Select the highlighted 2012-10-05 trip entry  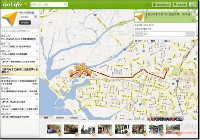(x=20, y=70)
